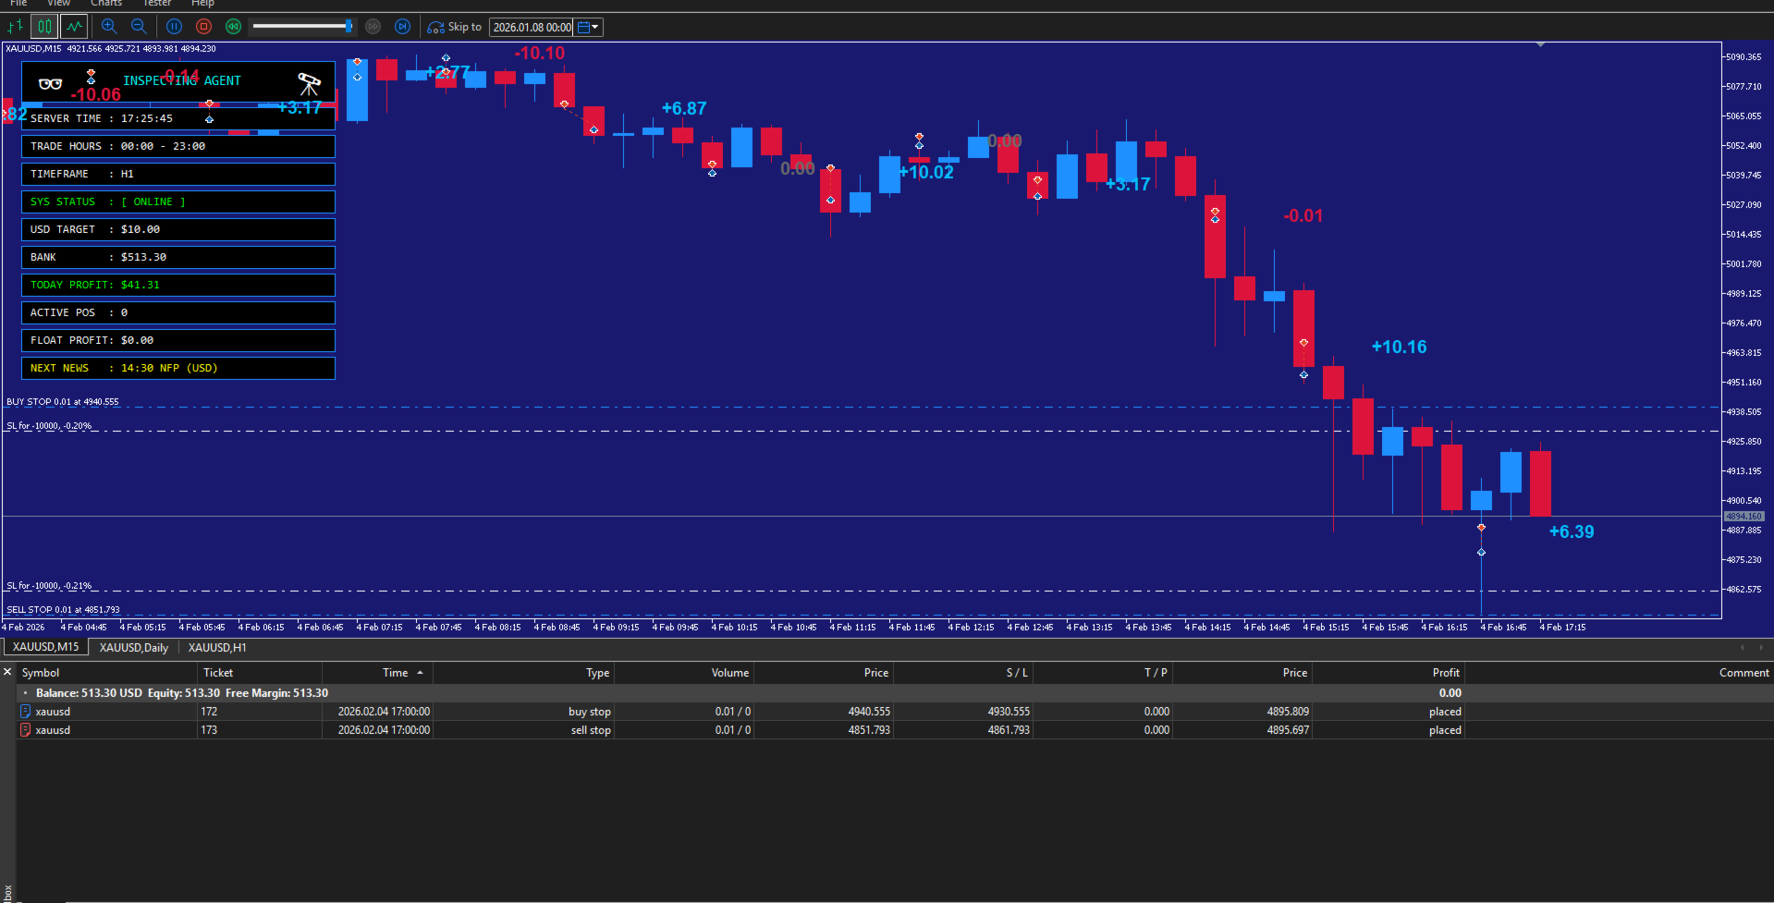
Task: Click the S / L column header
Action: (963, 673)
